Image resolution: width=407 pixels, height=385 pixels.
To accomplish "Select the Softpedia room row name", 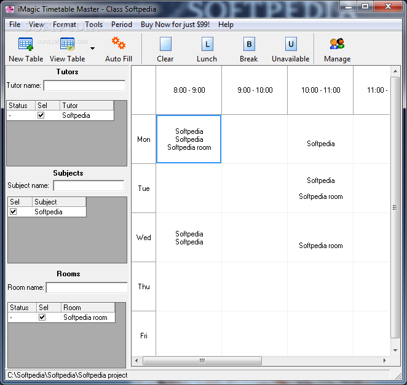I will 85,317.
